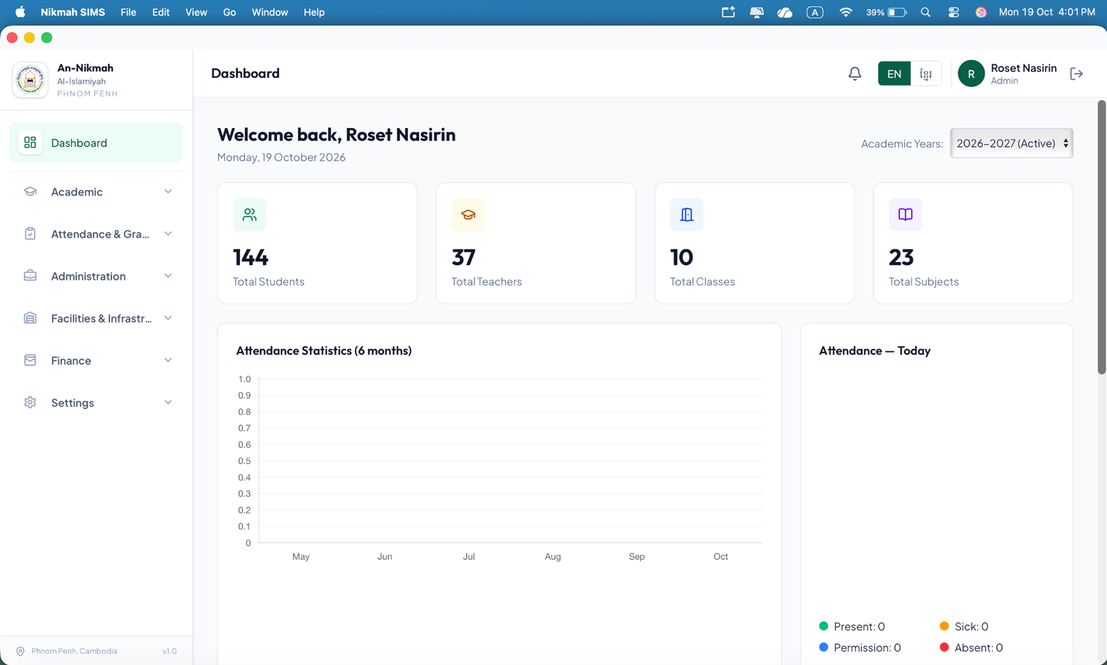This screenshot has height=665, width=1107.
Task: Expand the Administration chevron
Action: click(168, 276)
